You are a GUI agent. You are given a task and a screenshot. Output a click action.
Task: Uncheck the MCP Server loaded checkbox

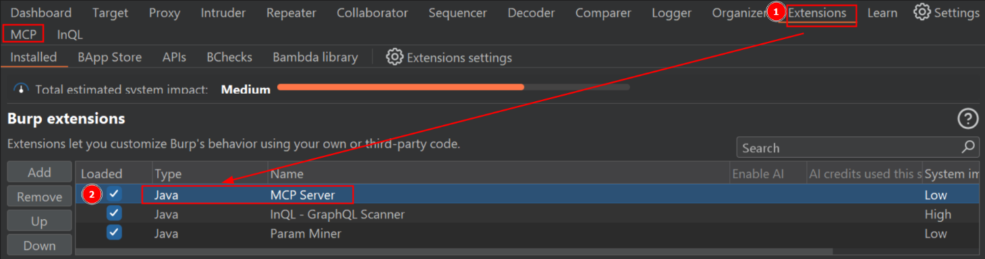coord(115,194)
